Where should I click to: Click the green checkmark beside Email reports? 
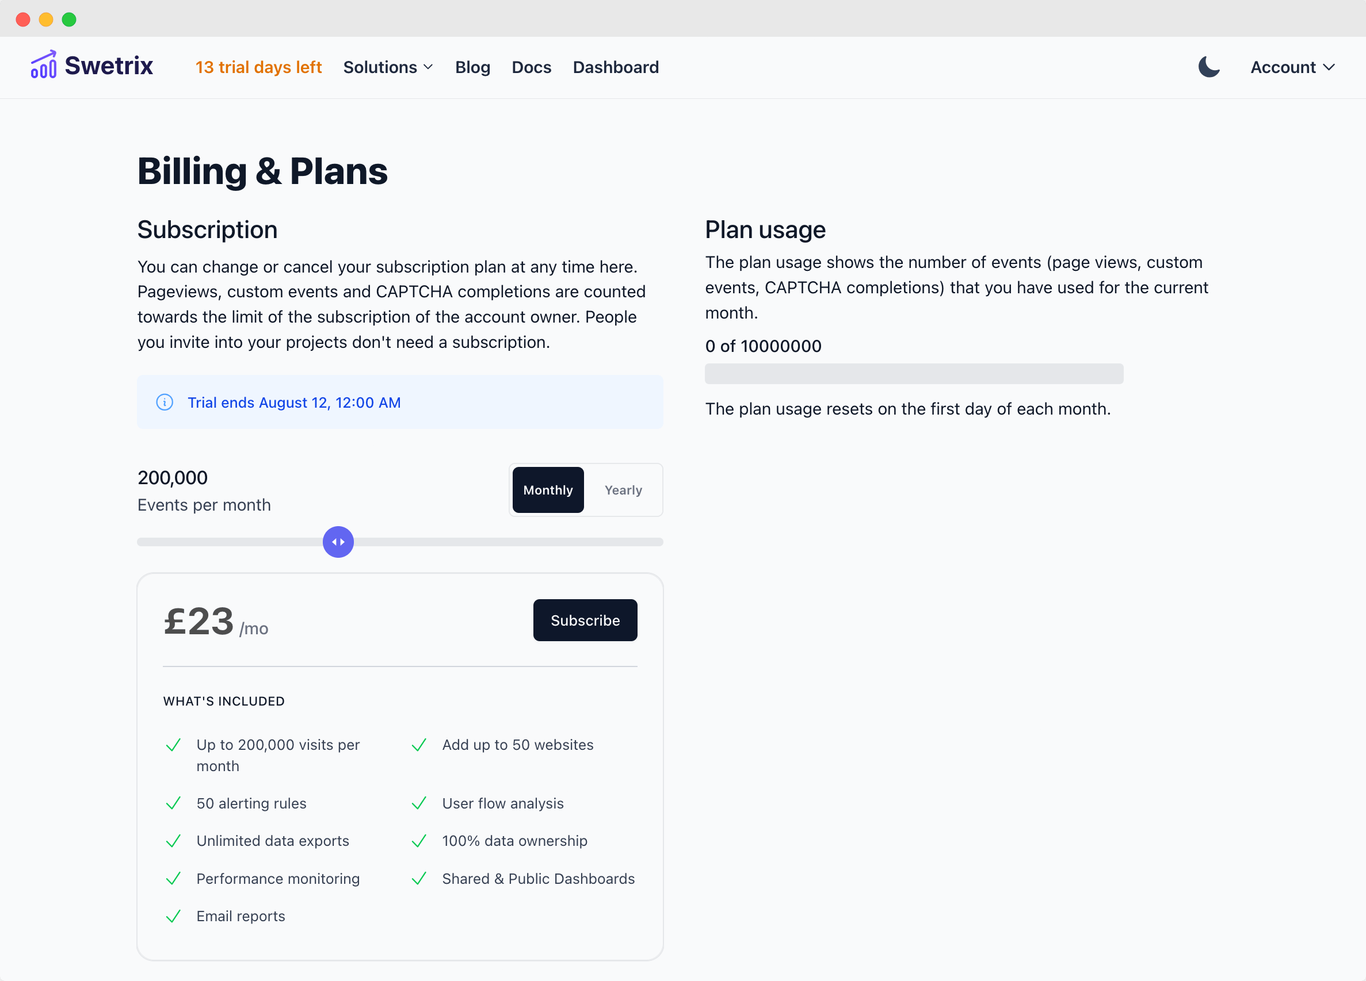point(173,916)
